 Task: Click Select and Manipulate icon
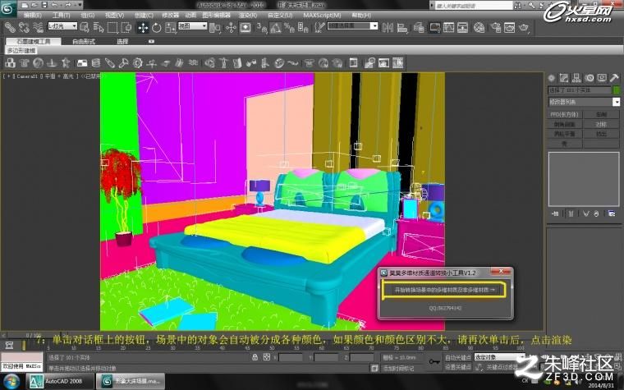point(231,27)
